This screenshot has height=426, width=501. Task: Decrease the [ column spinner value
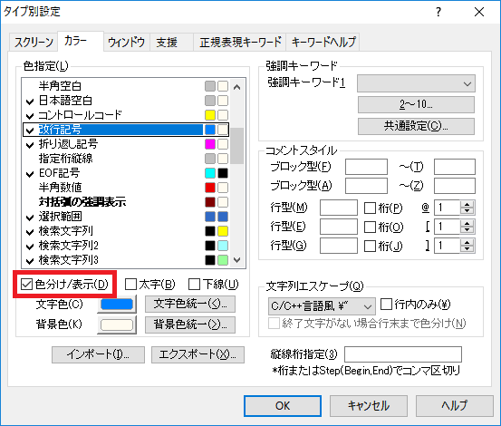tap(467, 230)
